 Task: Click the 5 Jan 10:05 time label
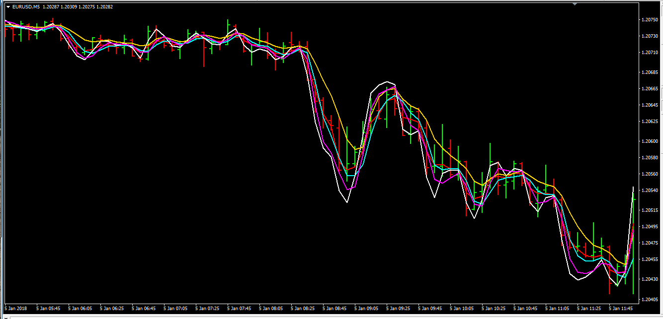click(x=462, y=309)
